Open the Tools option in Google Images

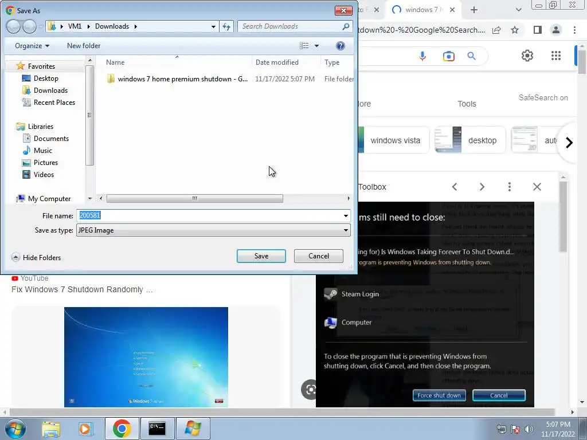(467, 104)
